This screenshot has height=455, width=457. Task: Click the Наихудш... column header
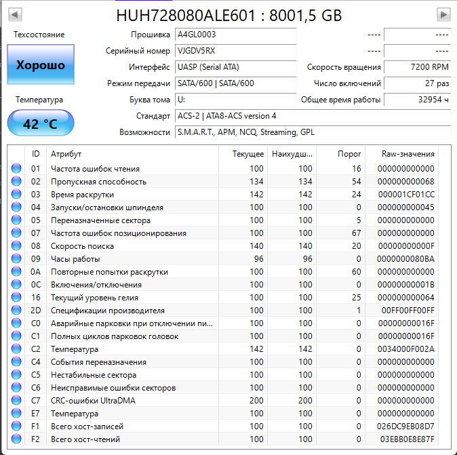(x=292, y=154)
